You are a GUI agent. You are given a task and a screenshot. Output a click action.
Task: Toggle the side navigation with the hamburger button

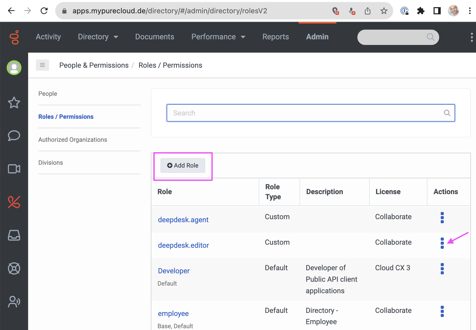(42, 65)
